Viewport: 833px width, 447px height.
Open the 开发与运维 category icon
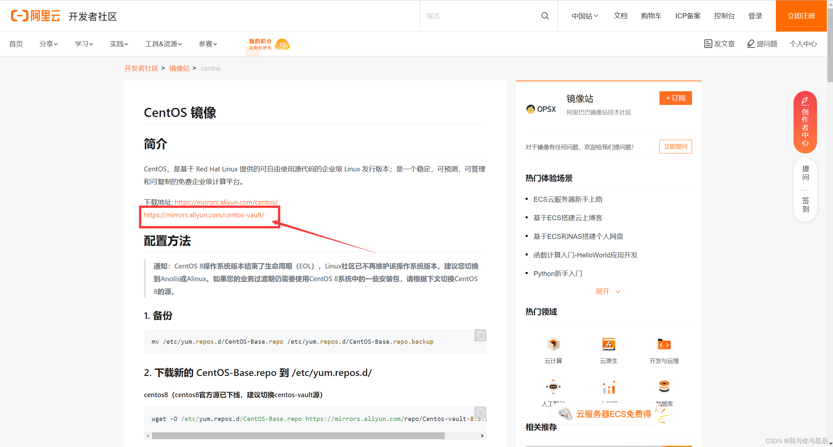point(664,345)
